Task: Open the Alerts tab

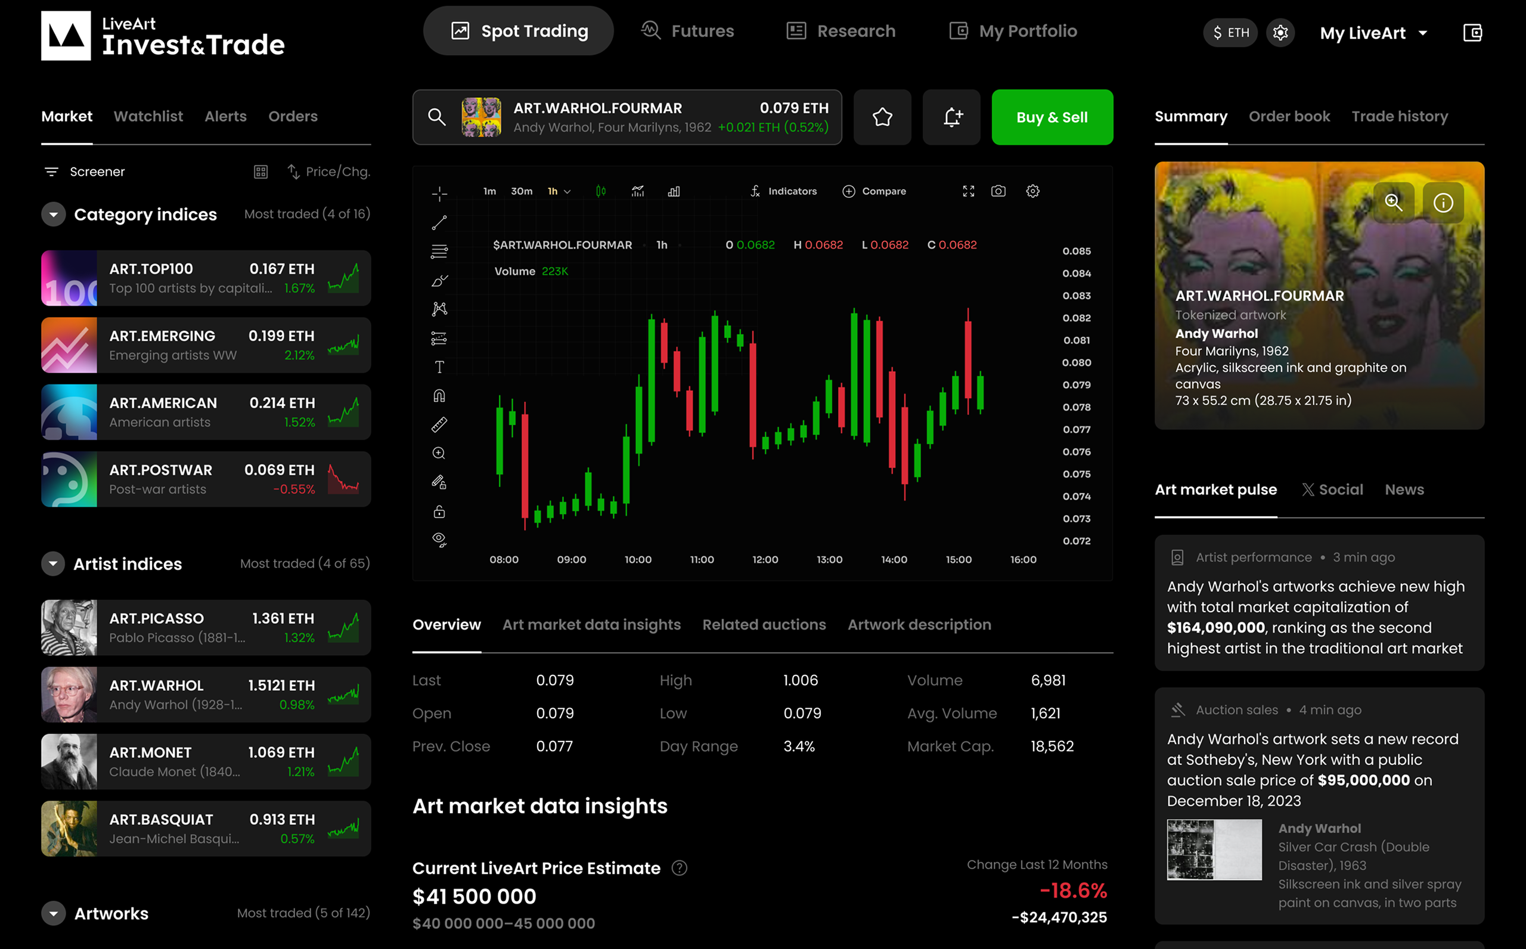Action: coord(225,116)
